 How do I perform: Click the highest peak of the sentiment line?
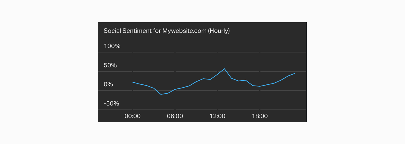[x=224, y=69]
